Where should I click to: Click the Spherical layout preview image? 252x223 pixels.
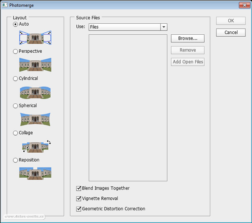click(35, 119)
